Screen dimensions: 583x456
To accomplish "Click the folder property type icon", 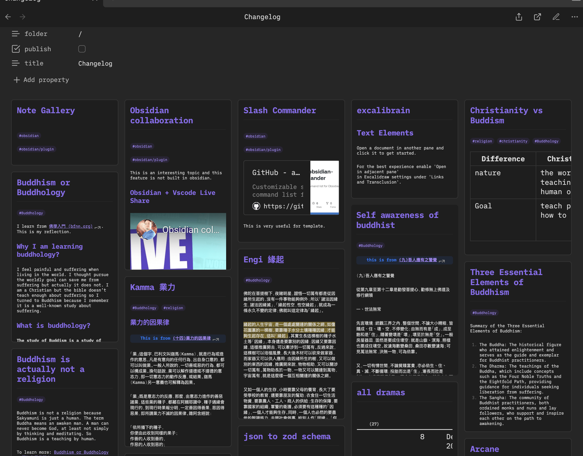I will pyautogui.click(x=16, y=34).
